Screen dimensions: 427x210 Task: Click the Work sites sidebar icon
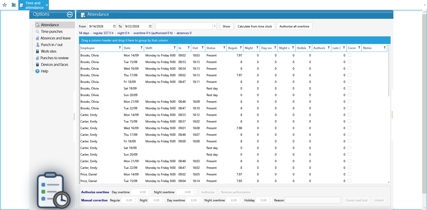coord(37,51)
